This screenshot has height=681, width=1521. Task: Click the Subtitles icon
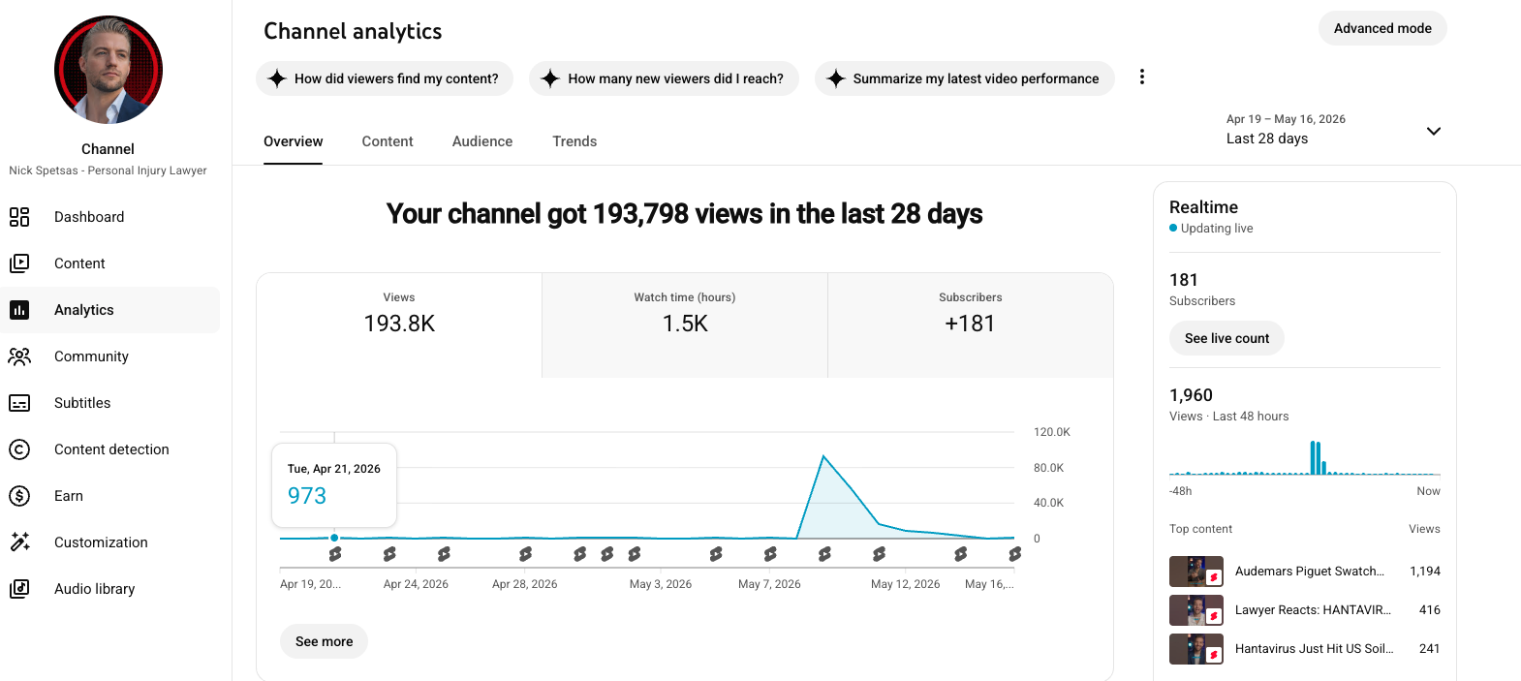click(19, 403)
